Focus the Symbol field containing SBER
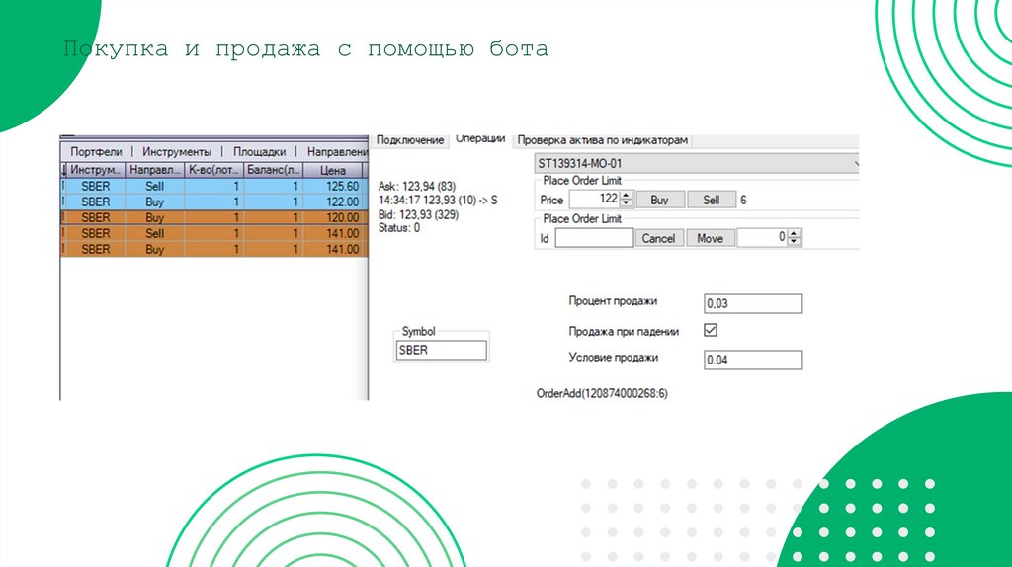Screen dimensions: 1012x567 (441, 350)
